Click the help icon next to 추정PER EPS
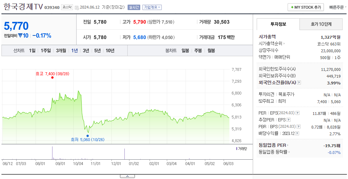 point(289,120)
